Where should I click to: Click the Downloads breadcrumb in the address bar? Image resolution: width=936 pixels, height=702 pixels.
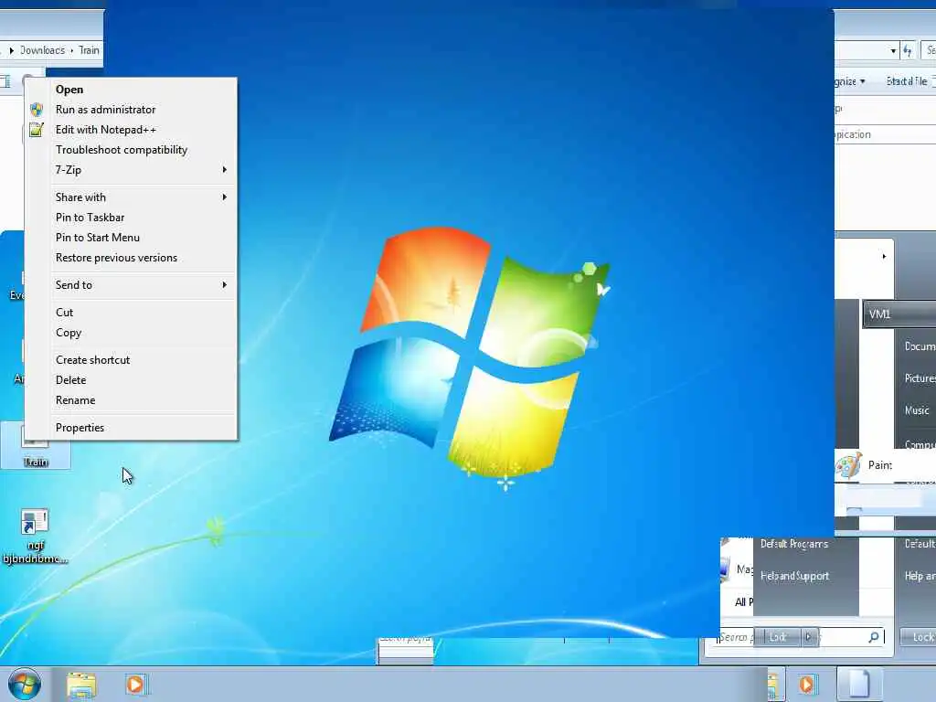coord(42,50)
